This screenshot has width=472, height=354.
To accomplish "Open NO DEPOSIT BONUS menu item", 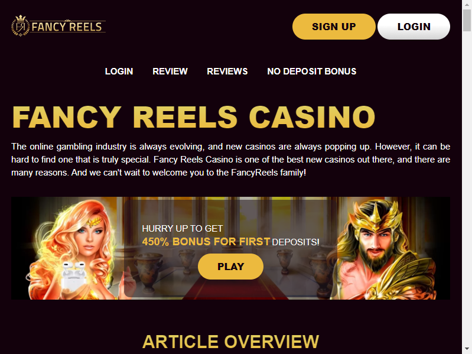I will [x=311, y=72].
